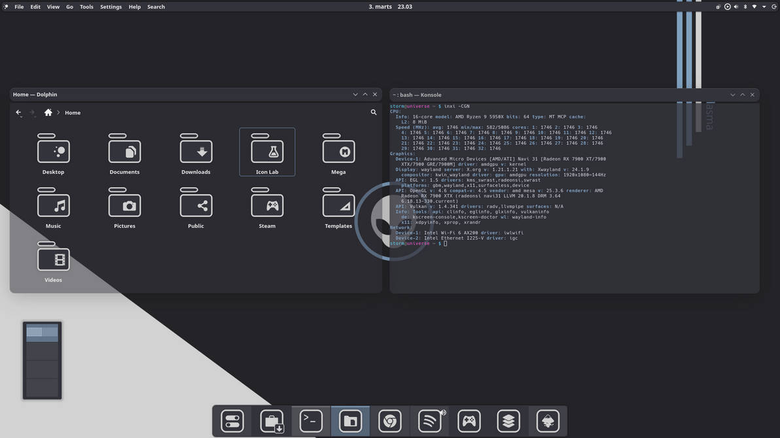Open the Edit menu
Image resolution: width=780 pixels, height=438 pixels.
point(35,7)
